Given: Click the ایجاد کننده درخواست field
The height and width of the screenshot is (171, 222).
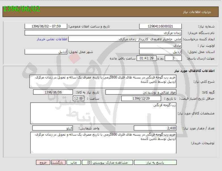Looking at the screenshot, I should (x=125, y=39).
